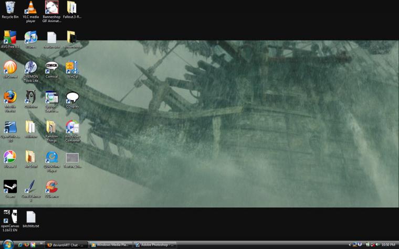The image size is (399, 249).
Task: Launch Internet Explorer from Quick Launch
Action: 20,245
